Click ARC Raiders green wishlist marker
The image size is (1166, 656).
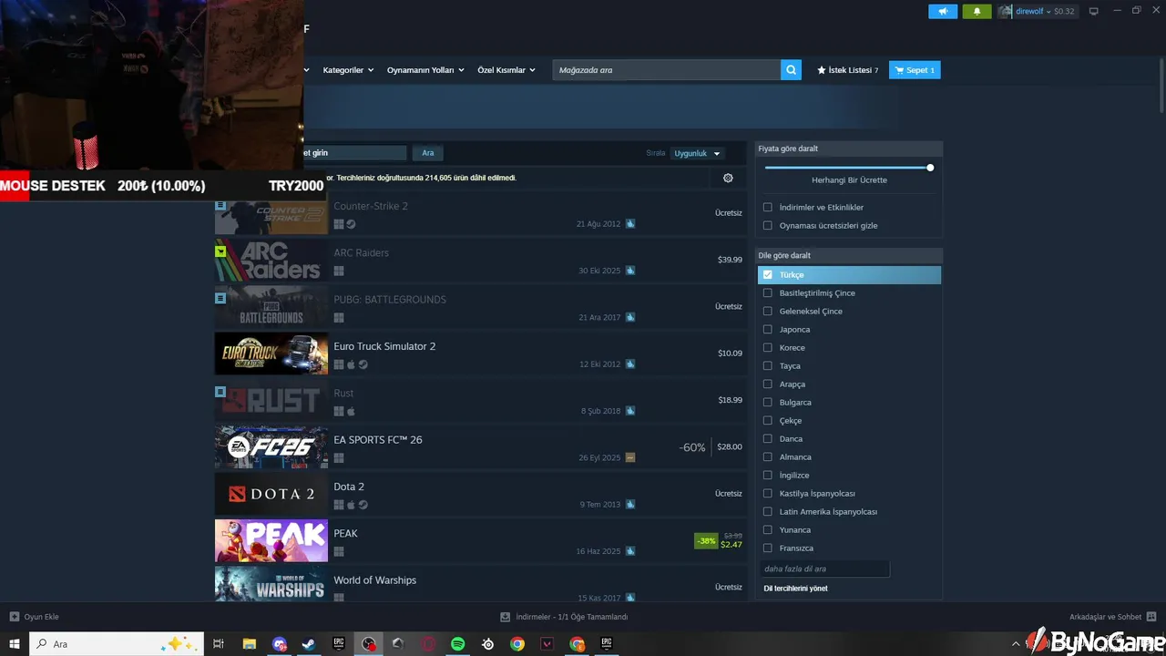point(220,251)
